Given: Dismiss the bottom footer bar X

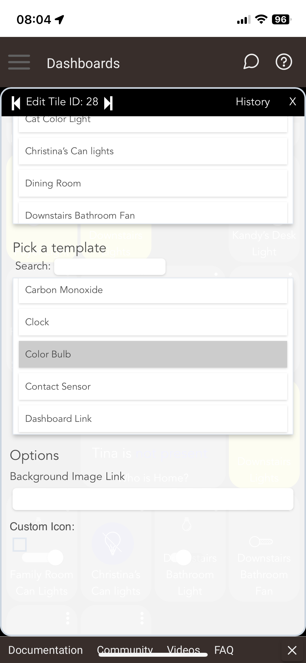Looking at the screenshot, I should (x=292, y=650).
